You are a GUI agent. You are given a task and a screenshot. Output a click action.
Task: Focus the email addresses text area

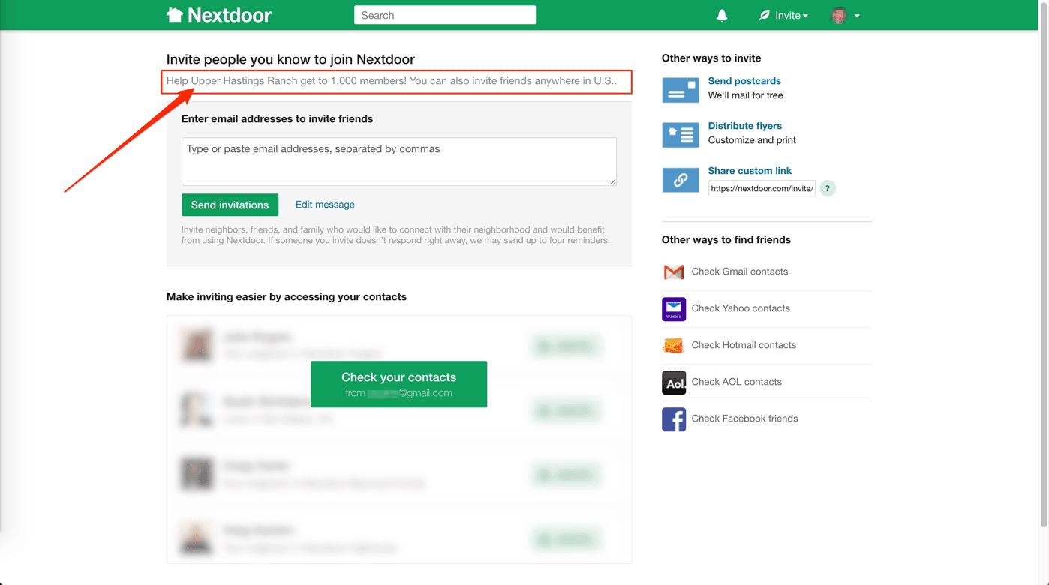click(399, 161)
